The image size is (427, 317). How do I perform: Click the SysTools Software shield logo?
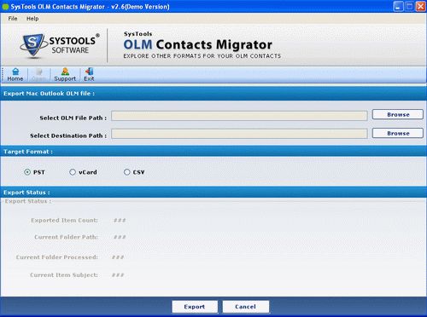click(33, 46)
